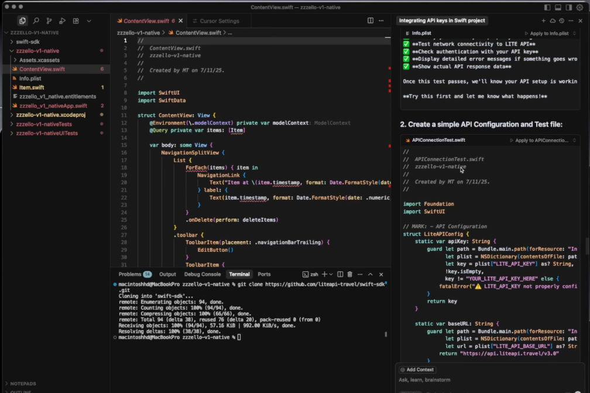Start a new chat with the plus icon

tap(544, 20)
